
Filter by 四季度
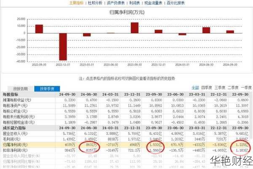(207, 87)
